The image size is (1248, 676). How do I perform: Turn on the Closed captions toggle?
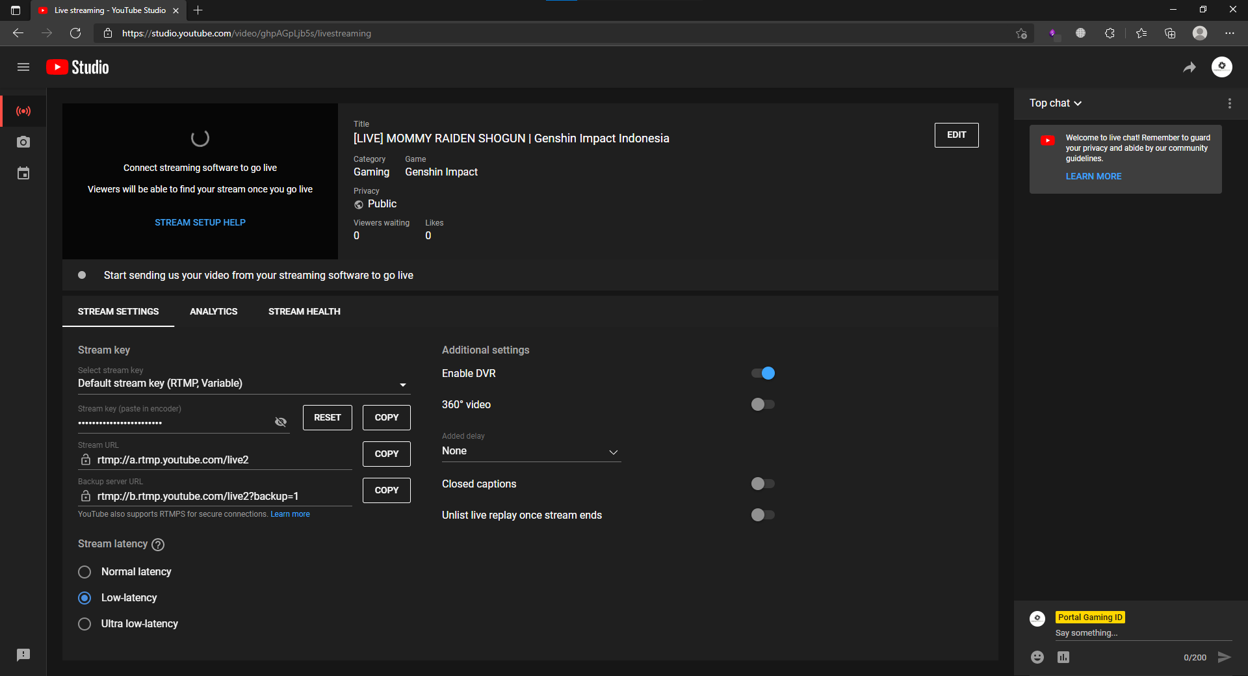(x=763, y=484)
